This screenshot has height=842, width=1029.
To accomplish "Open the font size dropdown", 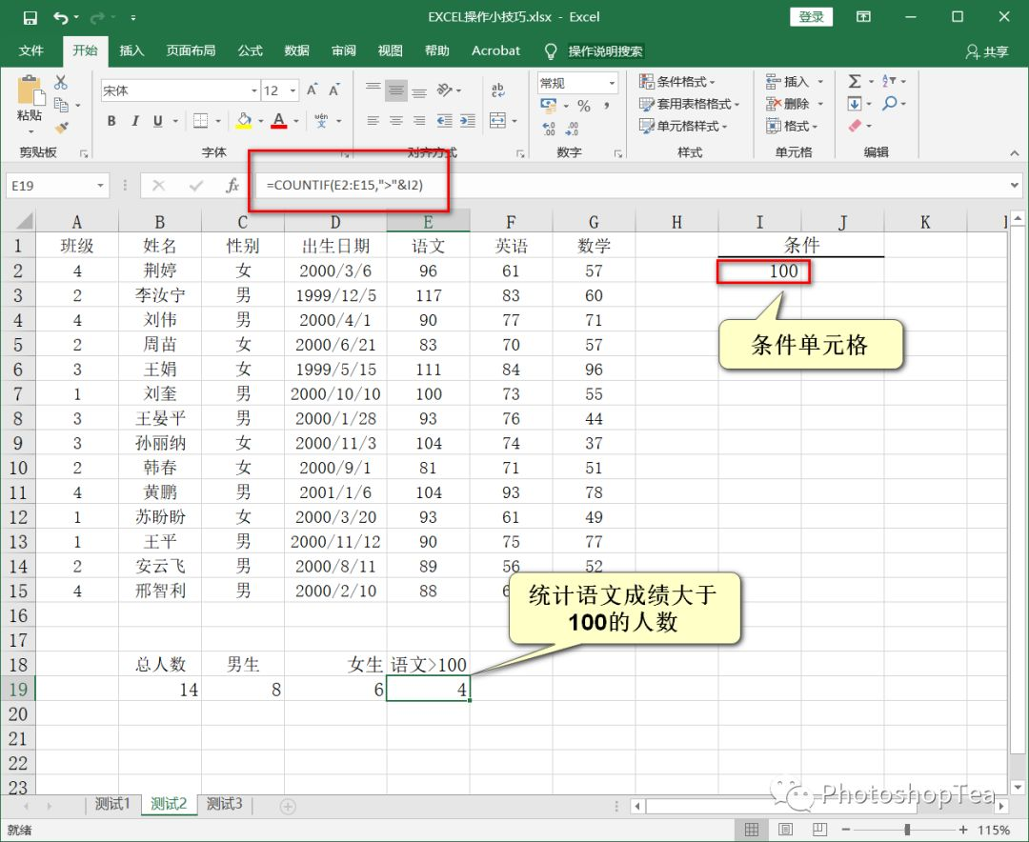I will click(293, 90).
